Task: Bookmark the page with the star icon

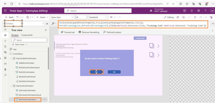Action: [x=173, y=4]
